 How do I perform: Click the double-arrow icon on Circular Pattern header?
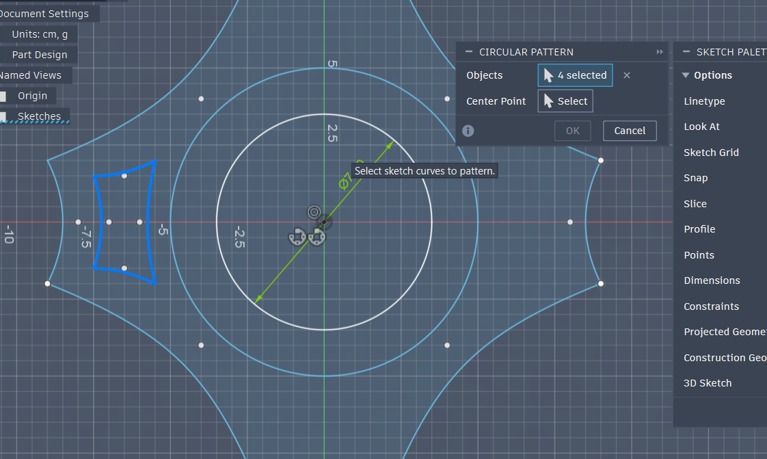pyautogui.click(x=660, y=52)
